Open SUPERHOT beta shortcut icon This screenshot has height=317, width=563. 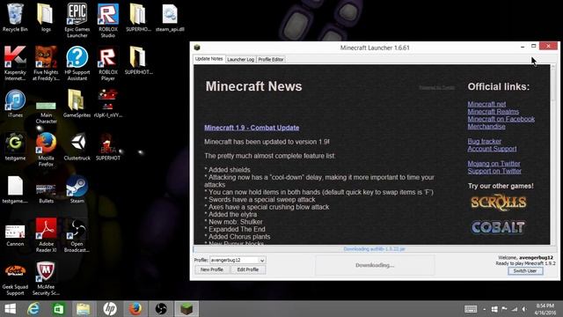pos(107,146)
